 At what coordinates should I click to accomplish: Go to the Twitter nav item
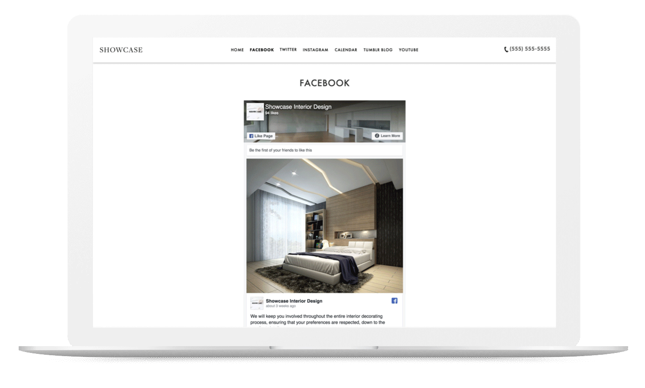click(288, 50)
